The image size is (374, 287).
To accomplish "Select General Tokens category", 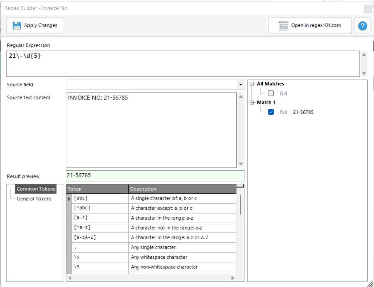I will coord(34,199).
